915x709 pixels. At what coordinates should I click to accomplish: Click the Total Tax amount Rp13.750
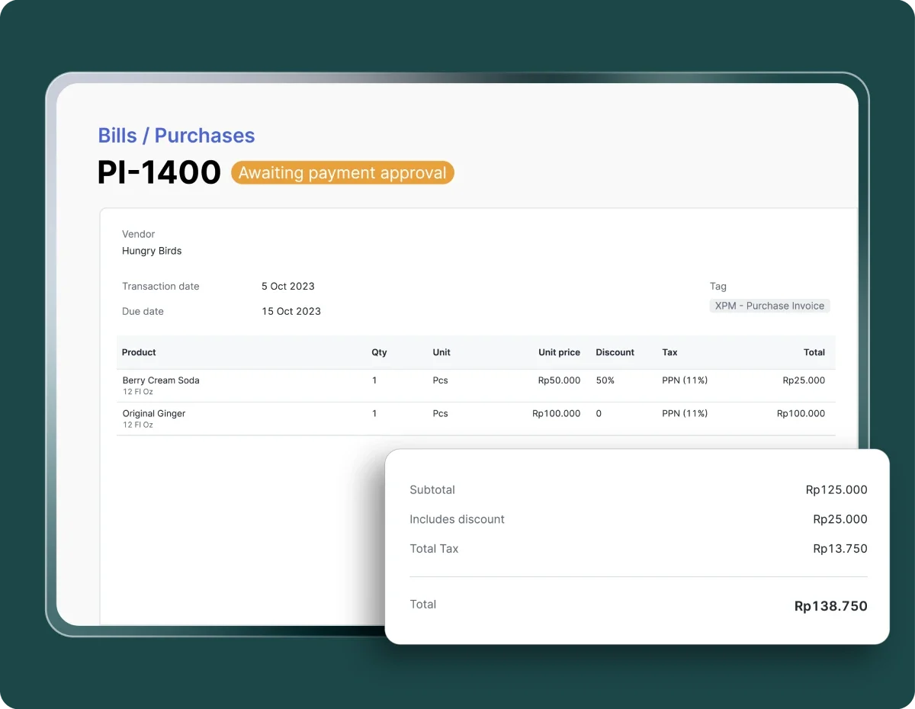click(840, 549)
